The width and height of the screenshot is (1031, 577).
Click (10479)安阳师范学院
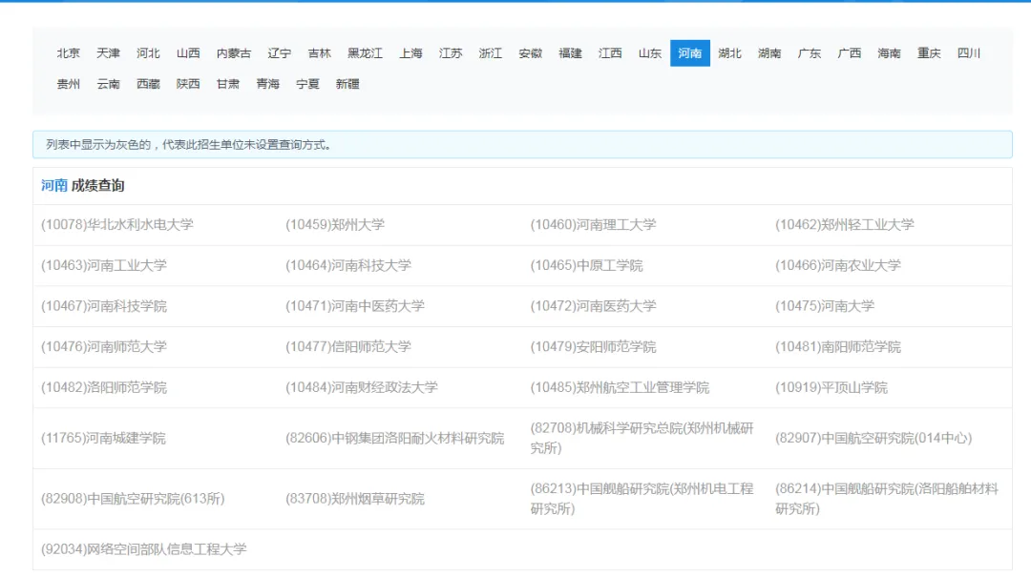[x=593, y=347]
